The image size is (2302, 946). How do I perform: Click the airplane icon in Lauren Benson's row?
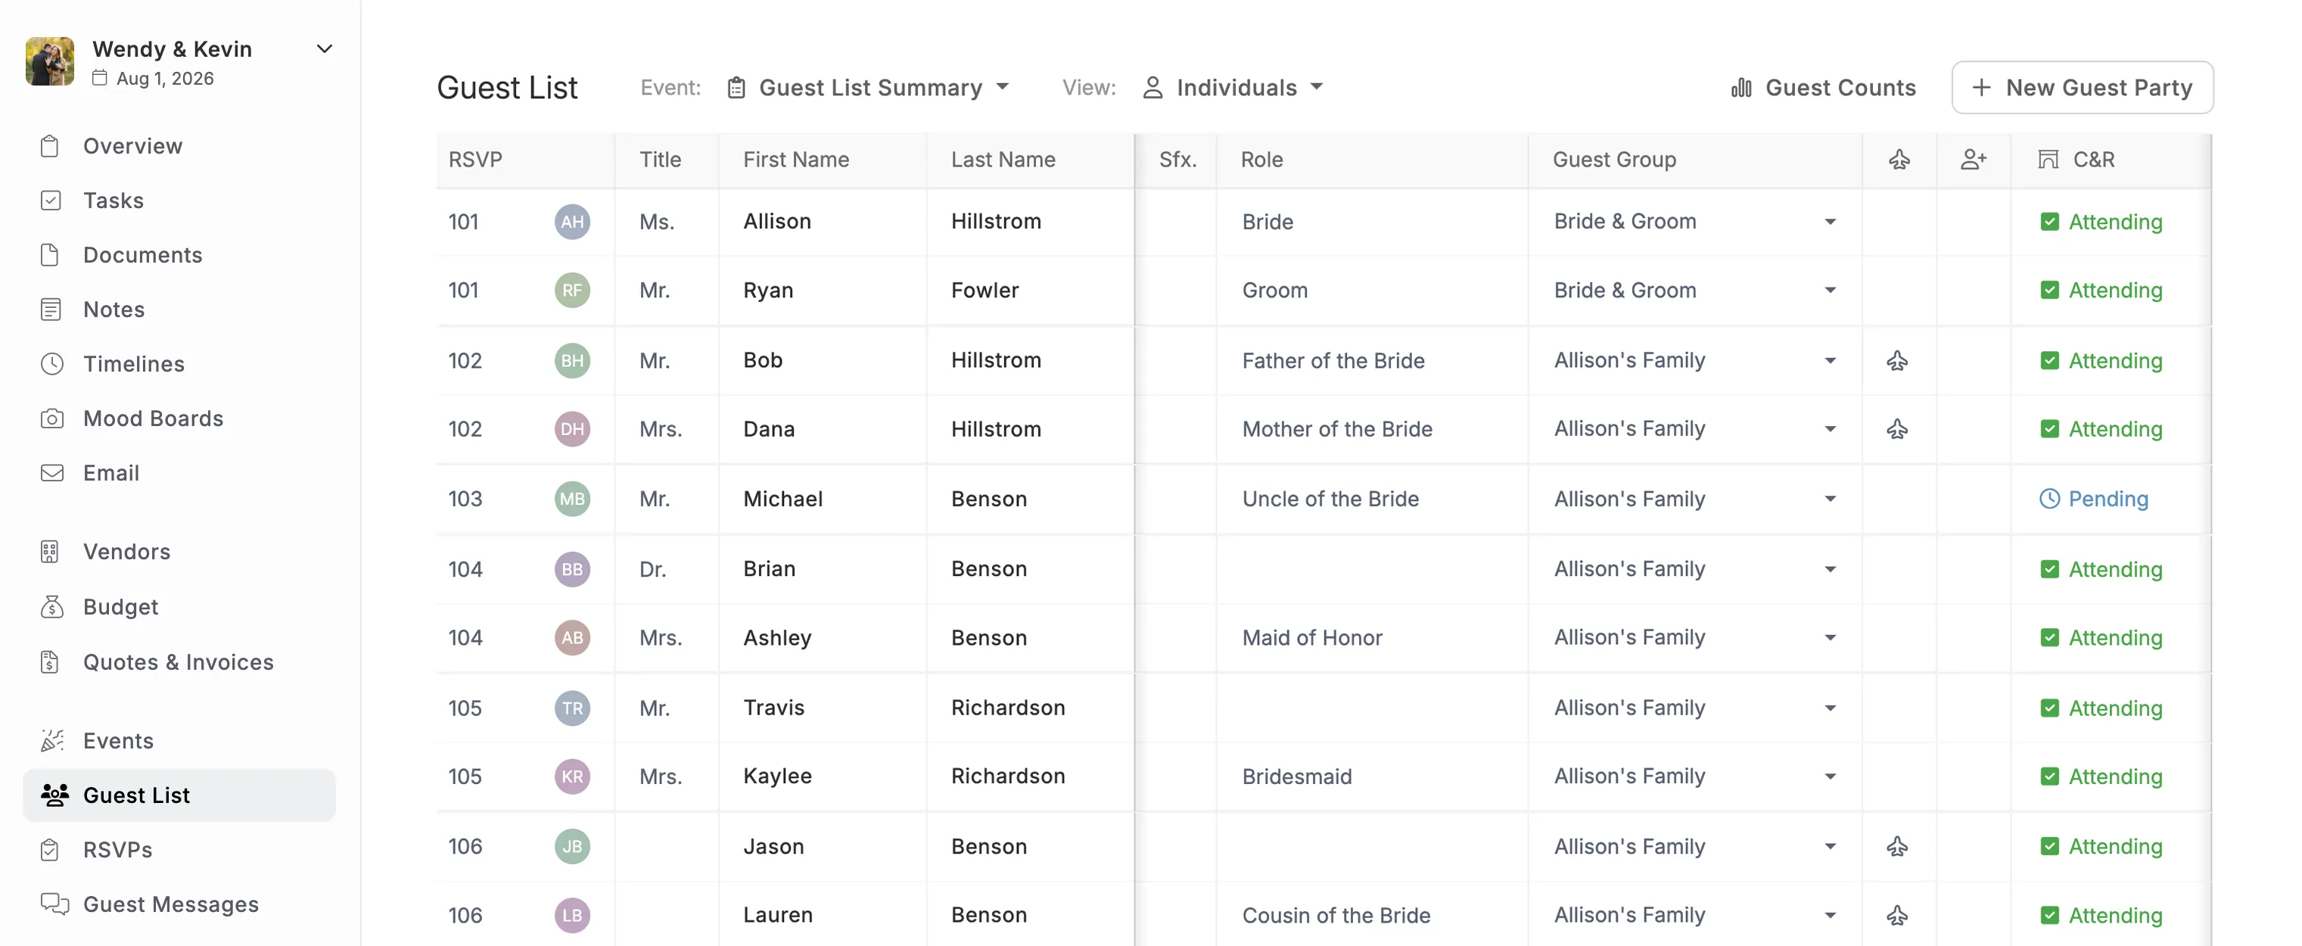(x=1897, y=915)
